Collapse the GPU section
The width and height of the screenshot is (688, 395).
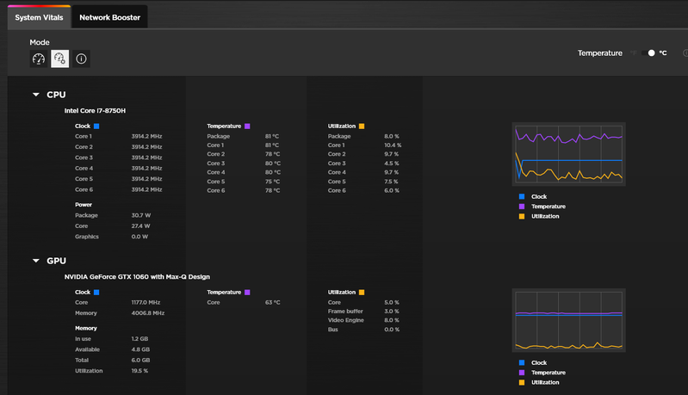pyautogui.click(x=36, y=261)
